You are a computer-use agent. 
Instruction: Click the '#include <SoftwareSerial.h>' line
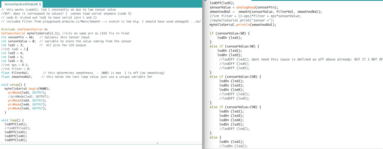[x=25, y=29]
